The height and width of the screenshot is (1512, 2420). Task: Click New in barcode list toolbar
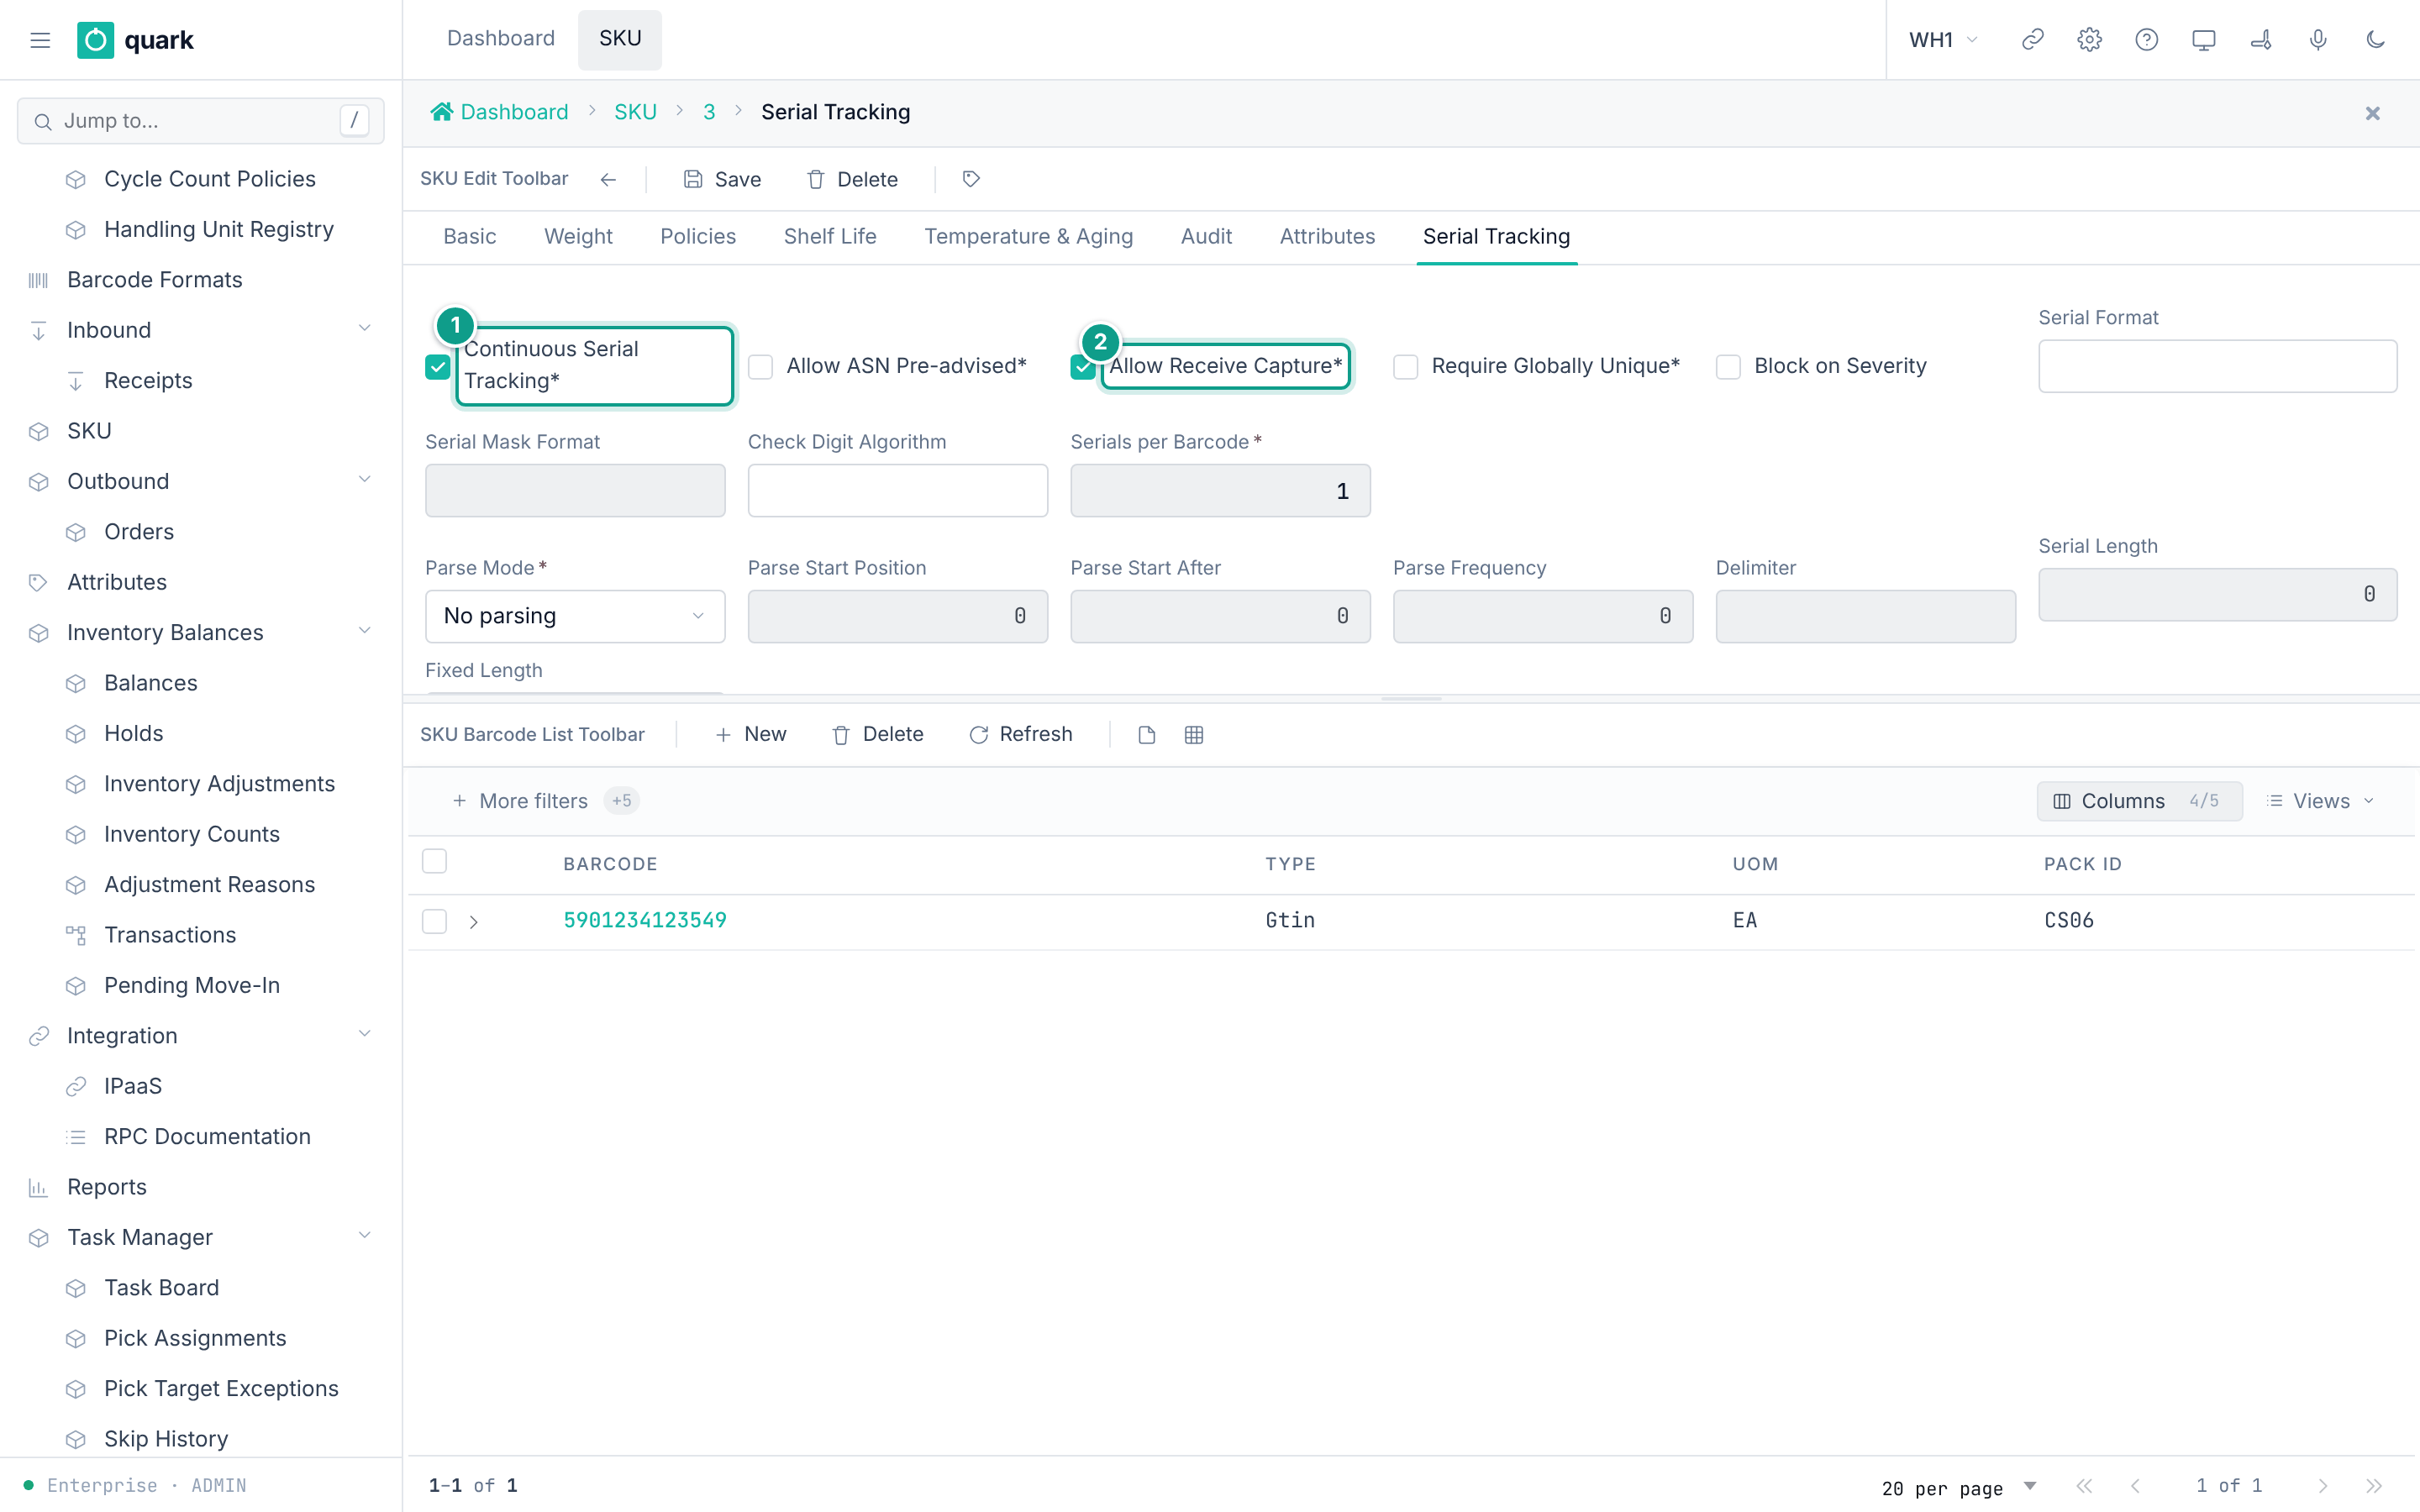(750, 735)
